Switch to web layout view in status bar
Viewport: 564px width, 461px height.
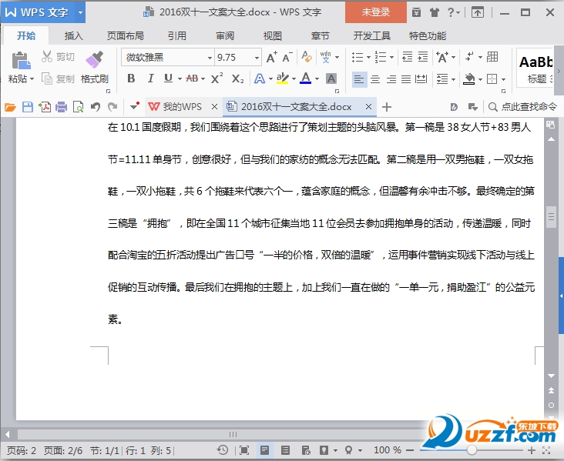coord(306,450)
